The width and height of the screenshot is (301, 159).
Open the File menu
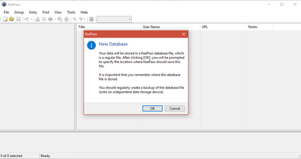(x=6, y=12)
